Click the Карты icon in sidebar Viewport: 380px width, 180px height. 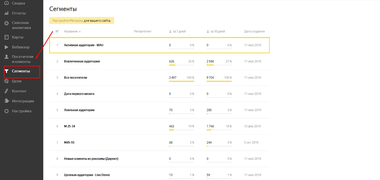[7, 37]
